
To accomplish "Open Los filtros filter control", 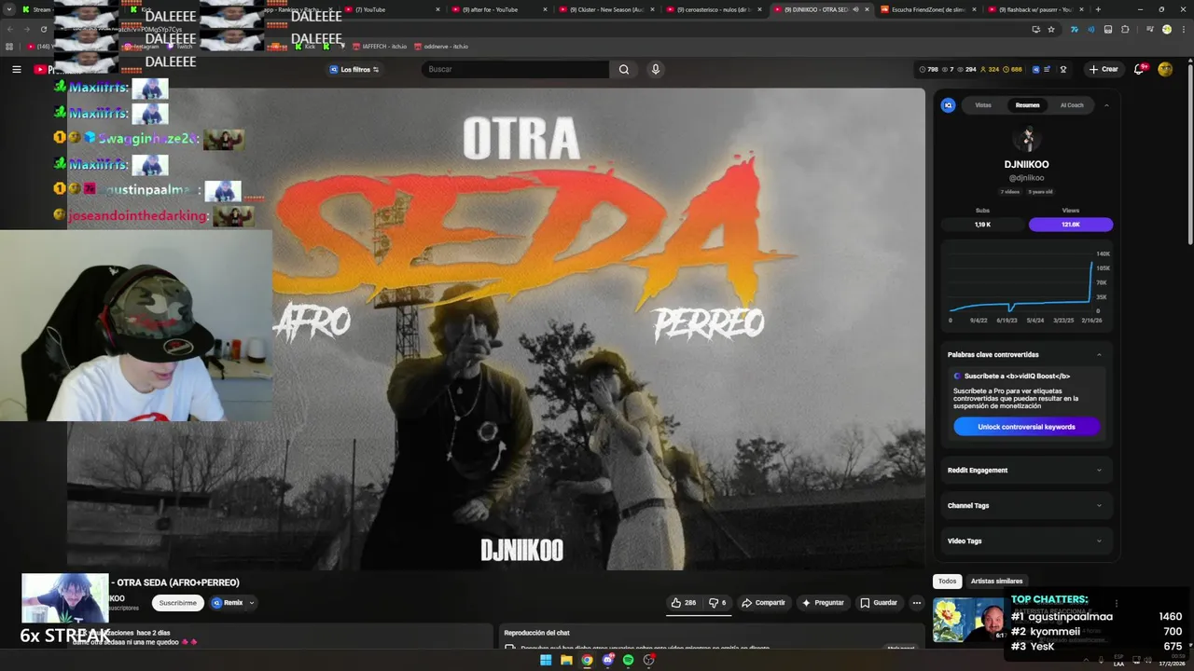I will point(354,69).
